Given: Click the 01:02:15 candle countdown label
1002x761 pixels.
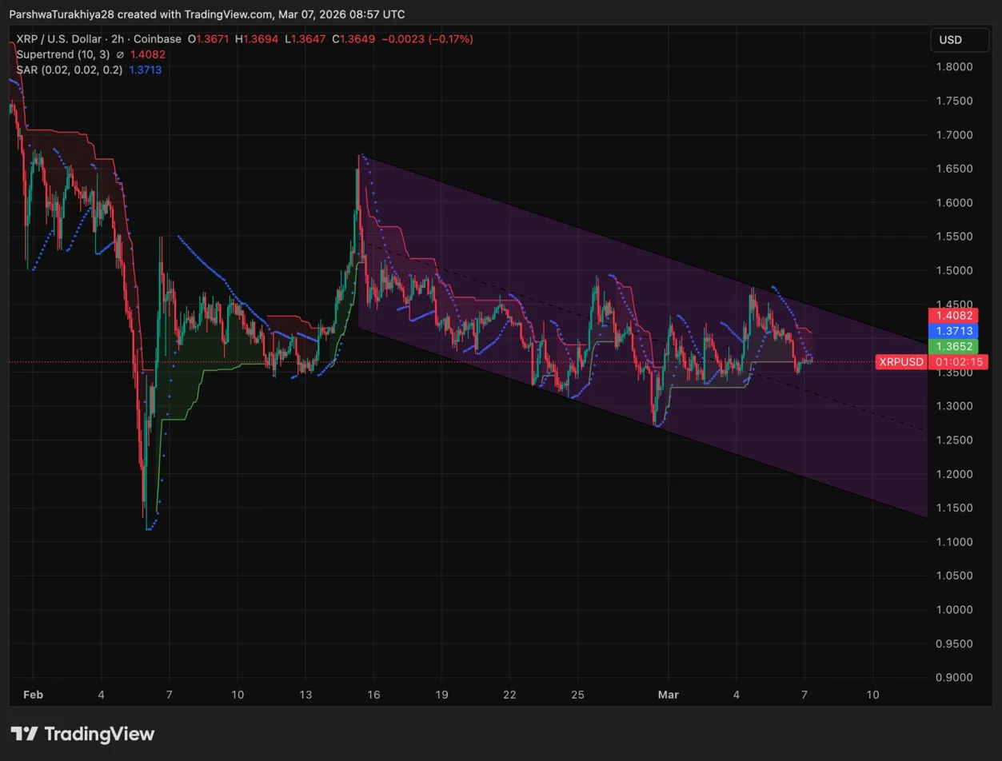Looking at the screenshot, I should (x=954, y=362).
